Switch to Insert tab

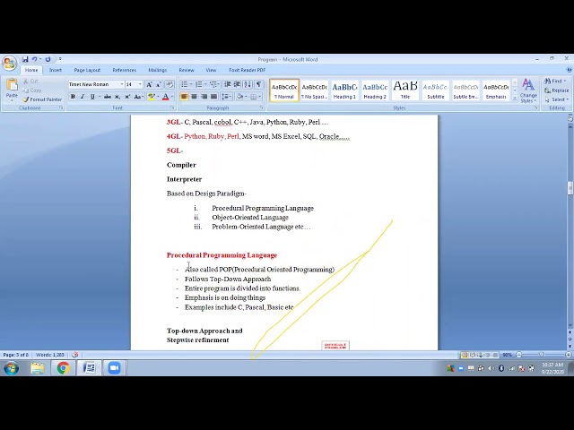pyautogui.click(x=56, y=70)
